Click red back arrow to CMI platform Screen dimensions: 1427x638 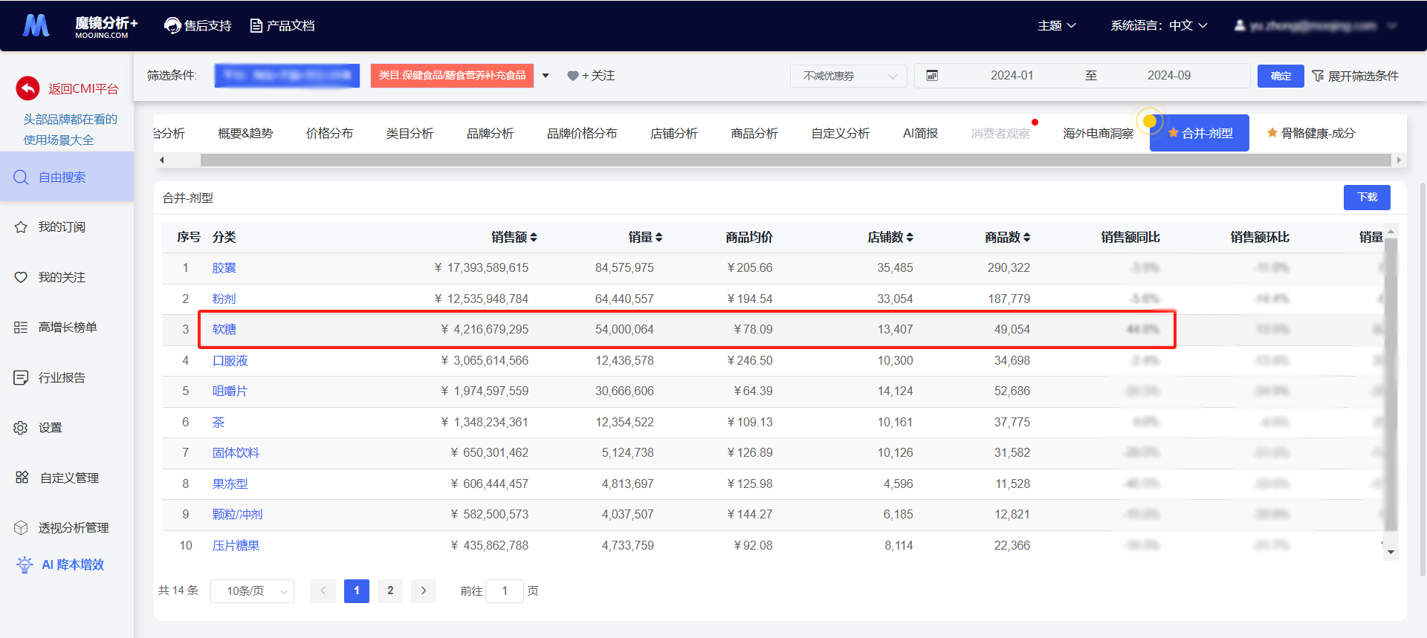[27, 88]
